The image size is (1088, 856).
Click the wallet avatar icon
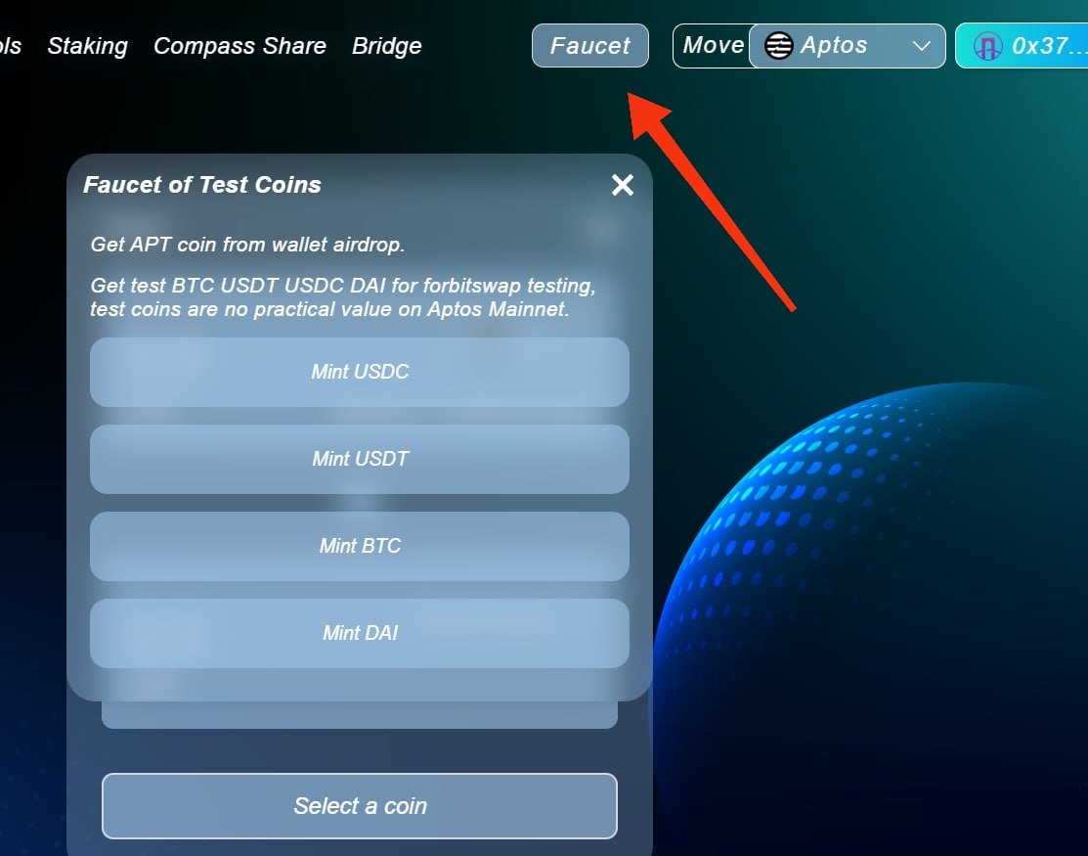[x=987, y=46]
